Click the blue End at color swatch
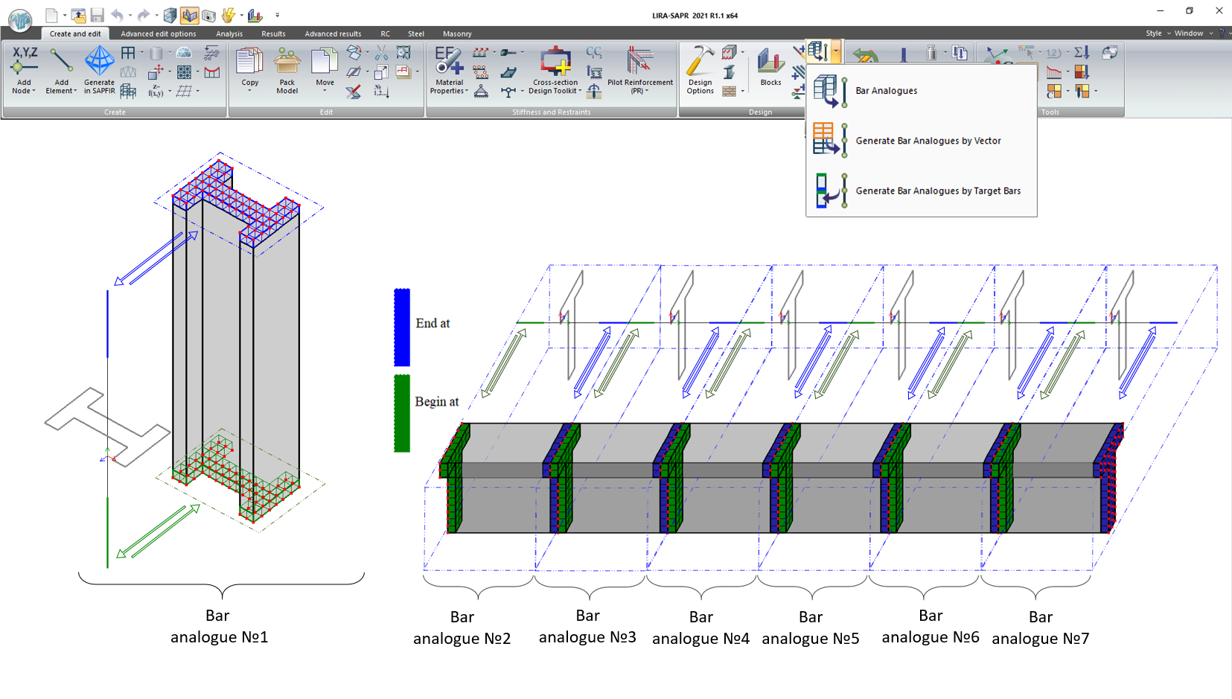This screenshot has width=1232, height=699. [402, 328]
